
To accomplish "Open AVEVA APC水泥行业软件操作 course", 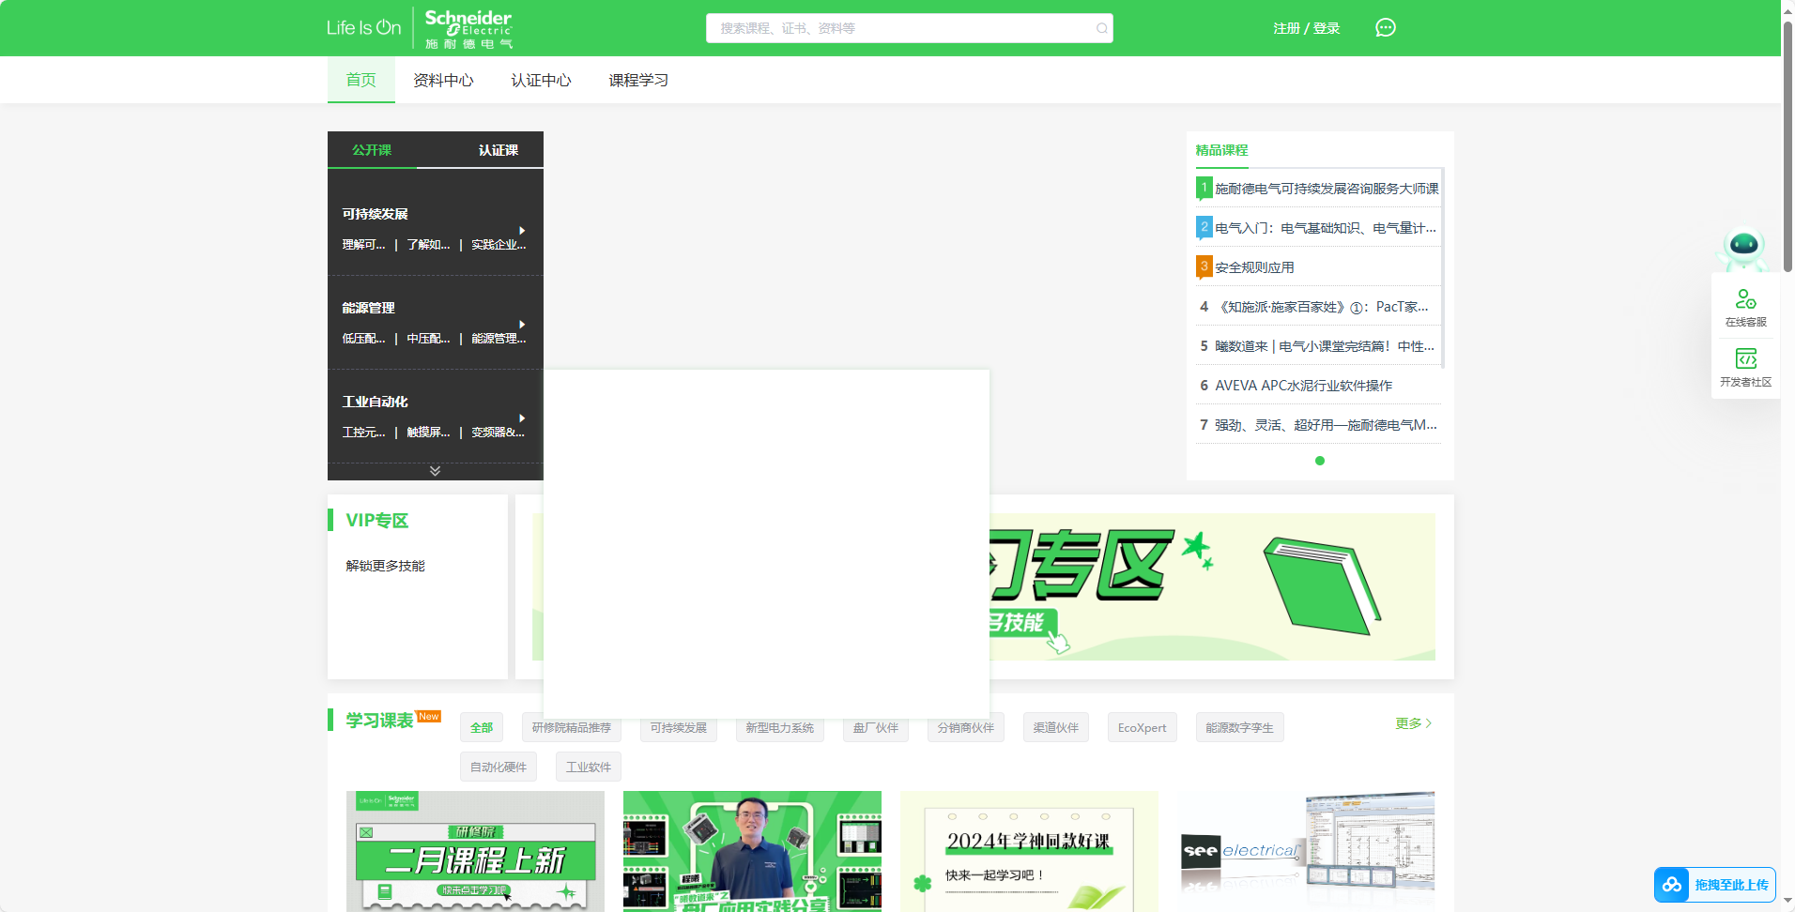I will point(1303,386).
